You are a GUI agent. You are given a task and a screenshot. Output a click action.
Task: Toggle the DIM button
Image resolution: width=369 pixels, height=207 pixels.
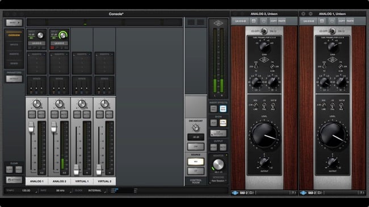click(195, 146)
